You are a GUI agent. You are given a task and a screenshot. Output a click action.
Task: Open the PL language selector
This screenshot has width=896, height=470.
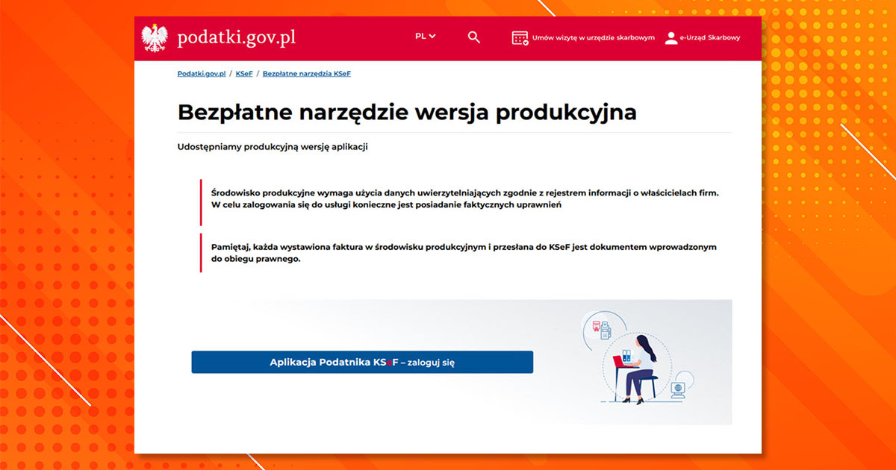point(421,37)
